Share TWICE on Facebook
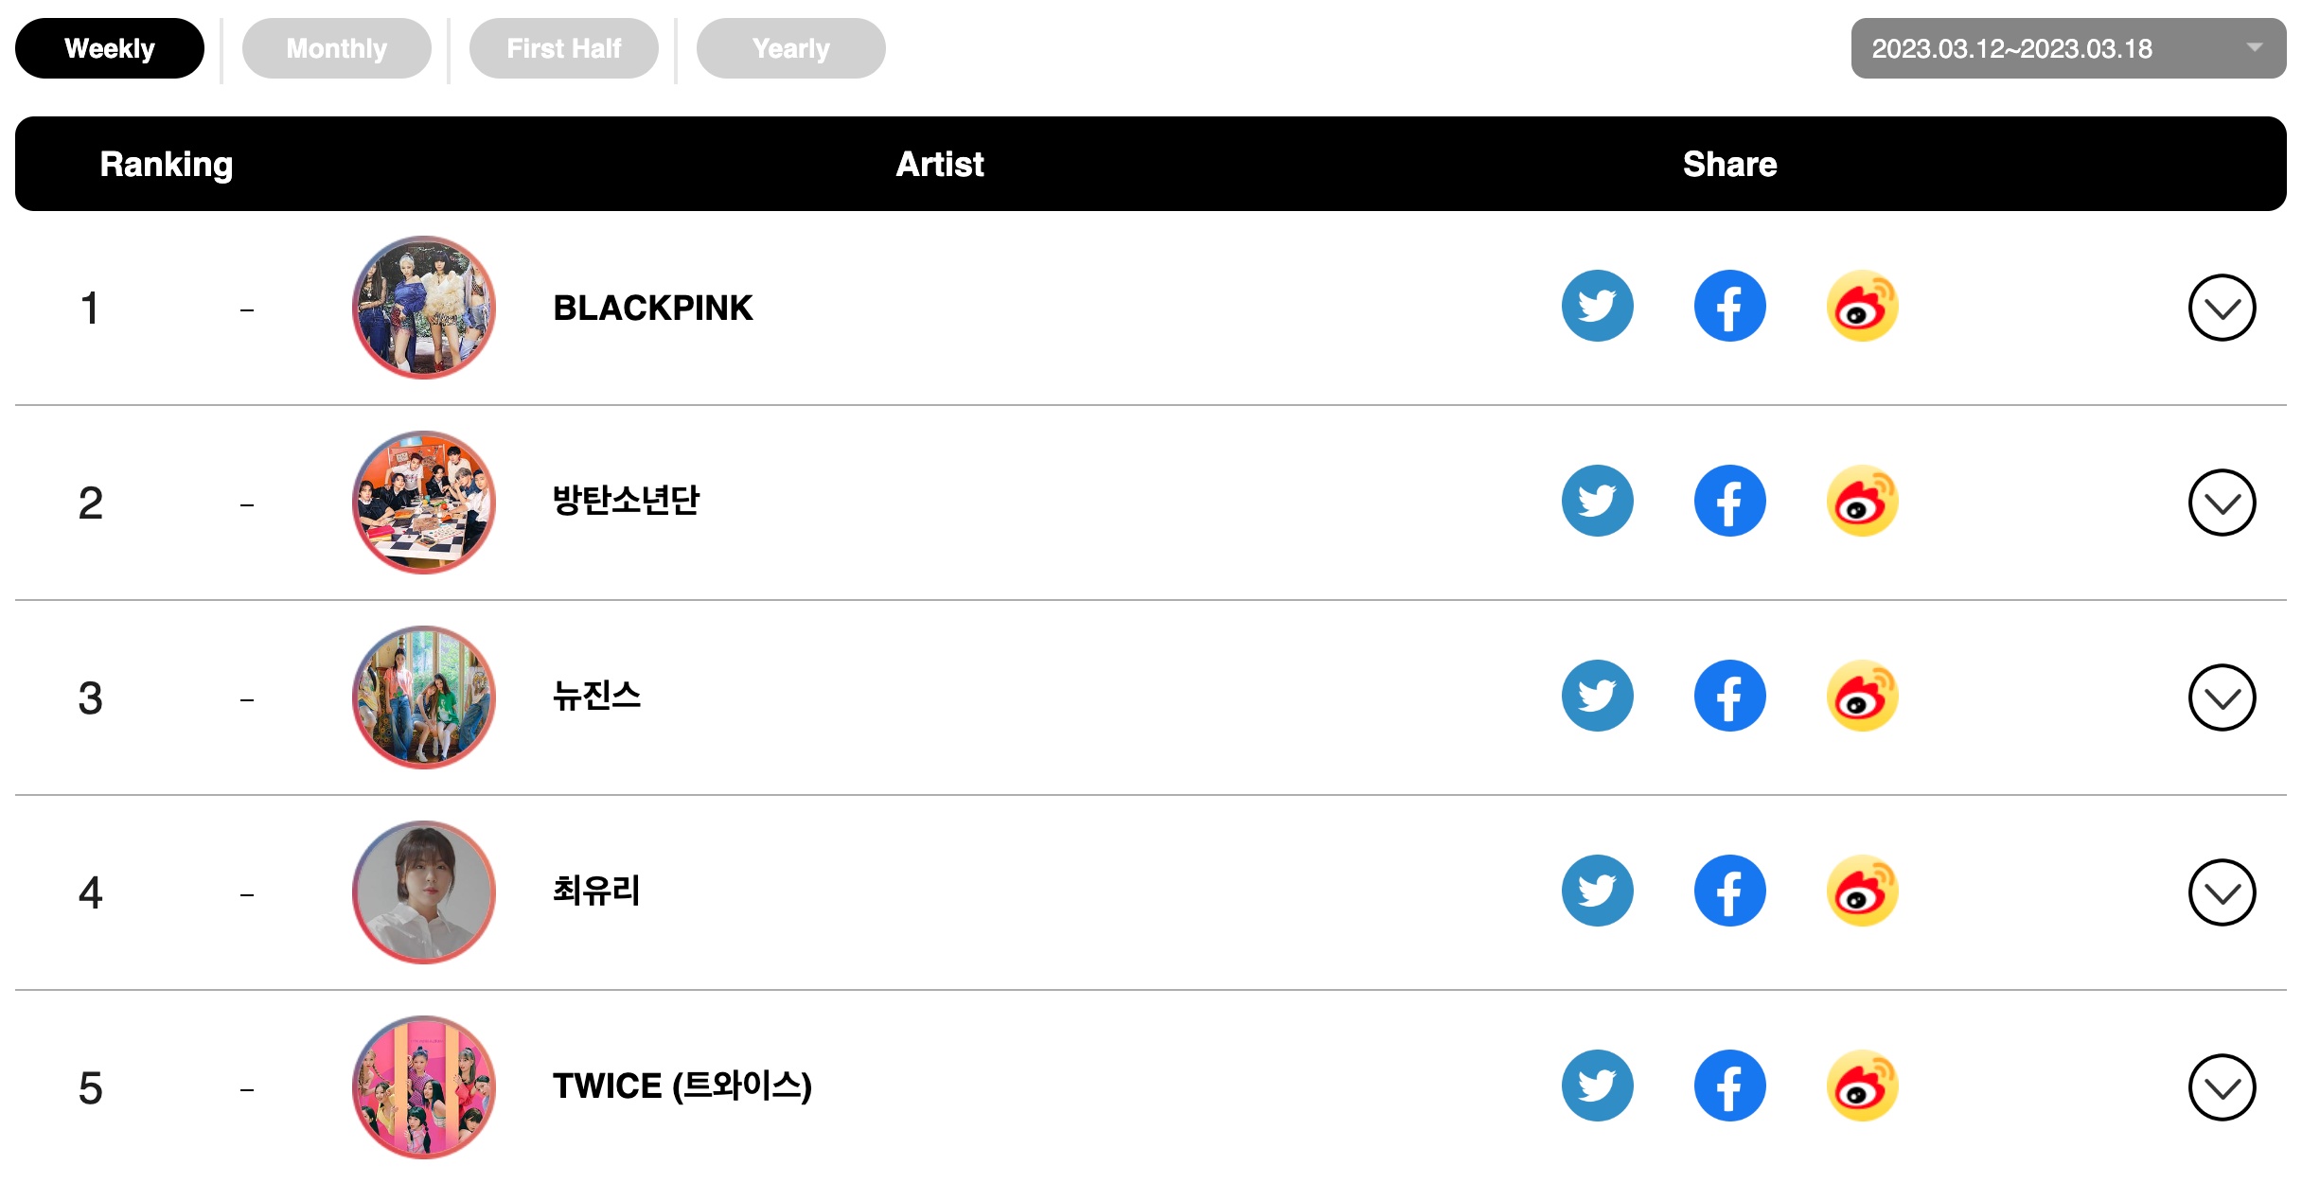This screenshot has height=1183, width=2302. pos(1729,1086)
